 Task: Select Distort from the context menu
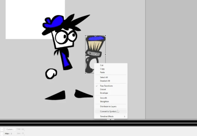coord(111,89)
